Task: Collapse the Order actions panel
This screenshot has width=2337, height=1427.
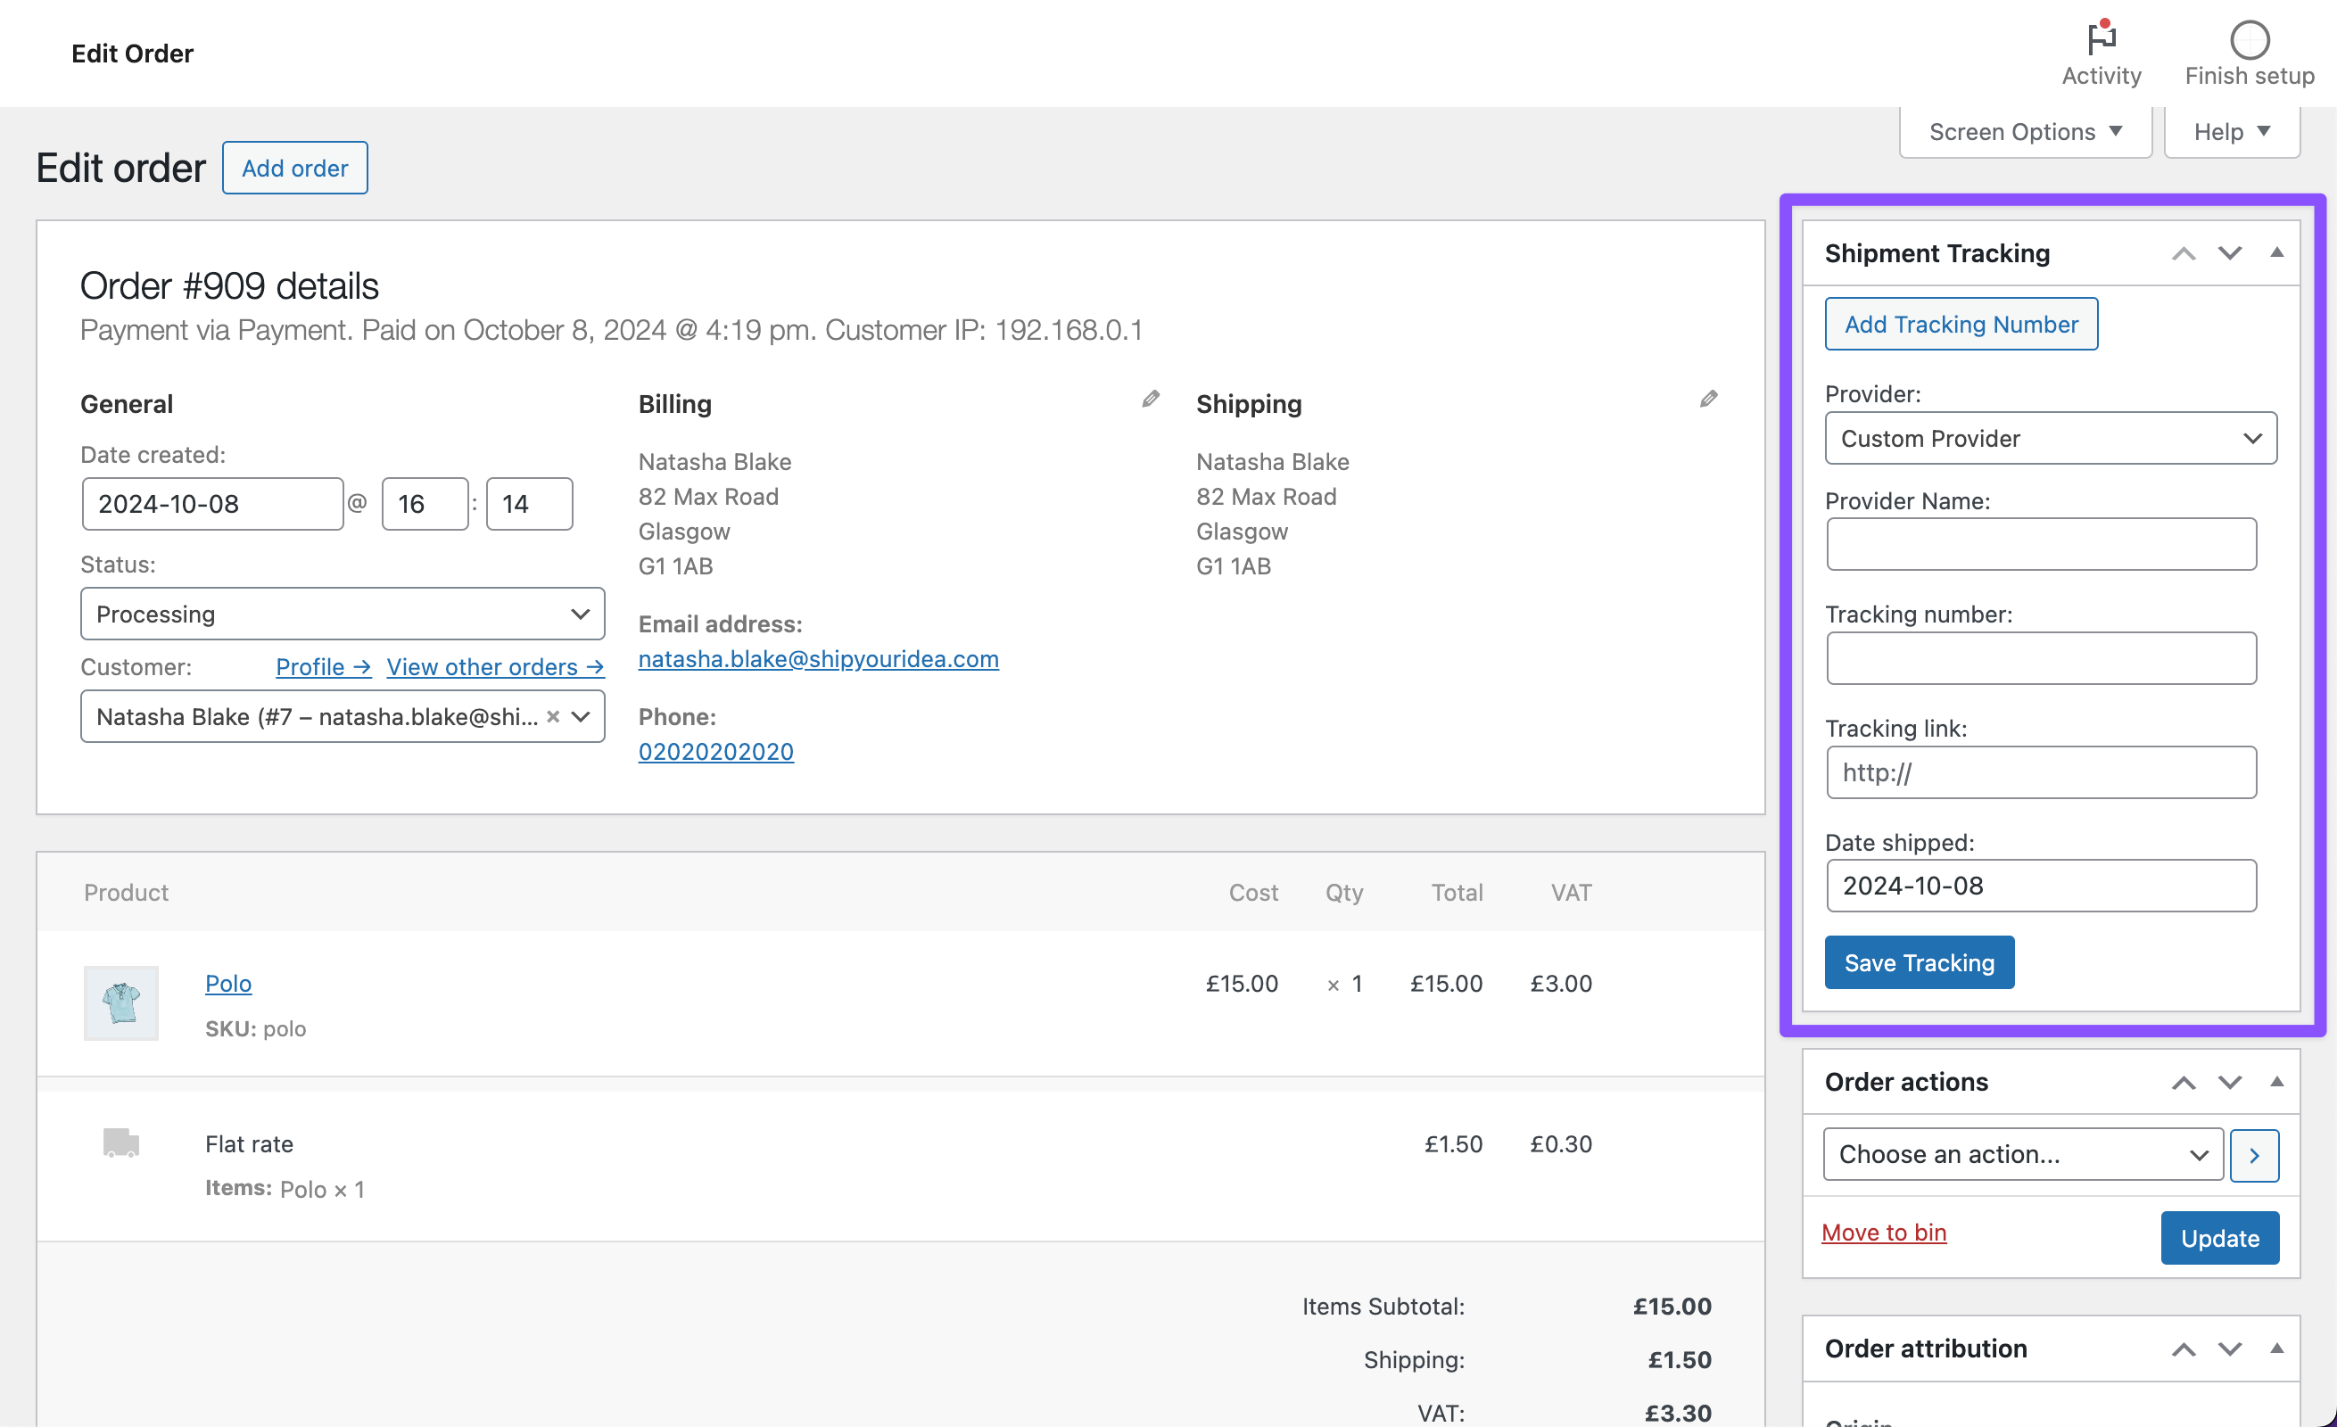Action: click(2277, 1082)
